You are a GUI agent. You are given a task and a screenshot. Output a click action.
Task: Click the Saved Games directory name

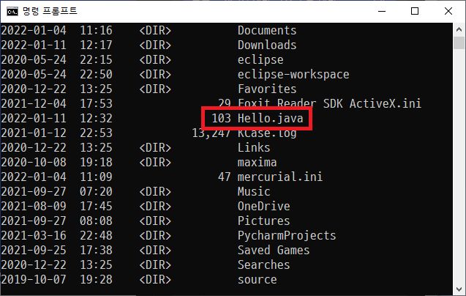[x=274, y=250]
